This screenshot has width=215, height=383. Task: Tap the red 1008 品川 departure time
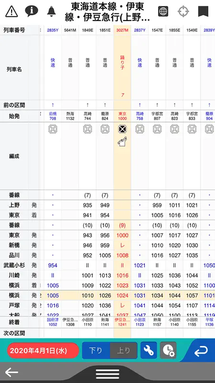pyautogui.click(x=122, y=255)
